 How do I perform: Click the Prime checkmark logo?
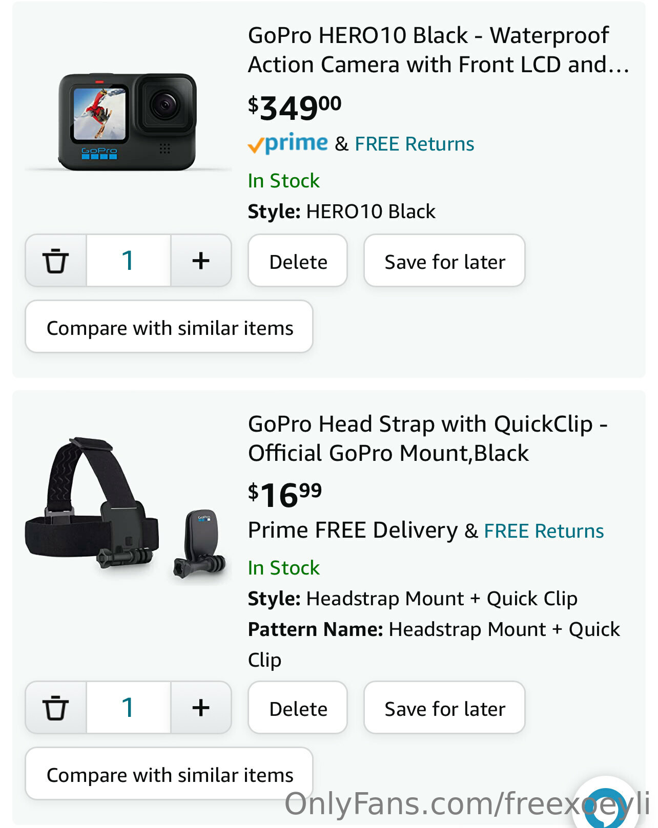287,143
